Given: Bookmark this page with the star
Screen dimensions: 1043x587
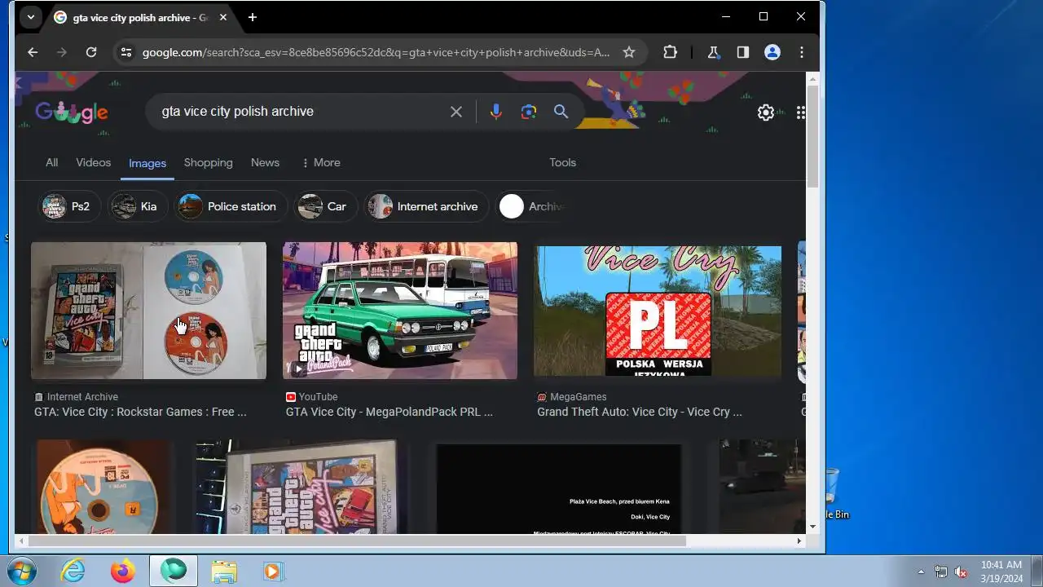Looking at the screenshot, I should coord(629,52).
